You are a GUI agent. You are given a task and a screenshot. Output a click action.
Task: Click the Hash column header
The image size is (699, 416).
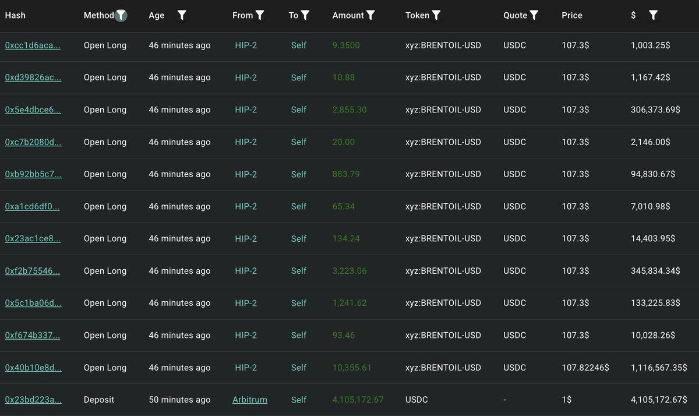coord(15,16)
